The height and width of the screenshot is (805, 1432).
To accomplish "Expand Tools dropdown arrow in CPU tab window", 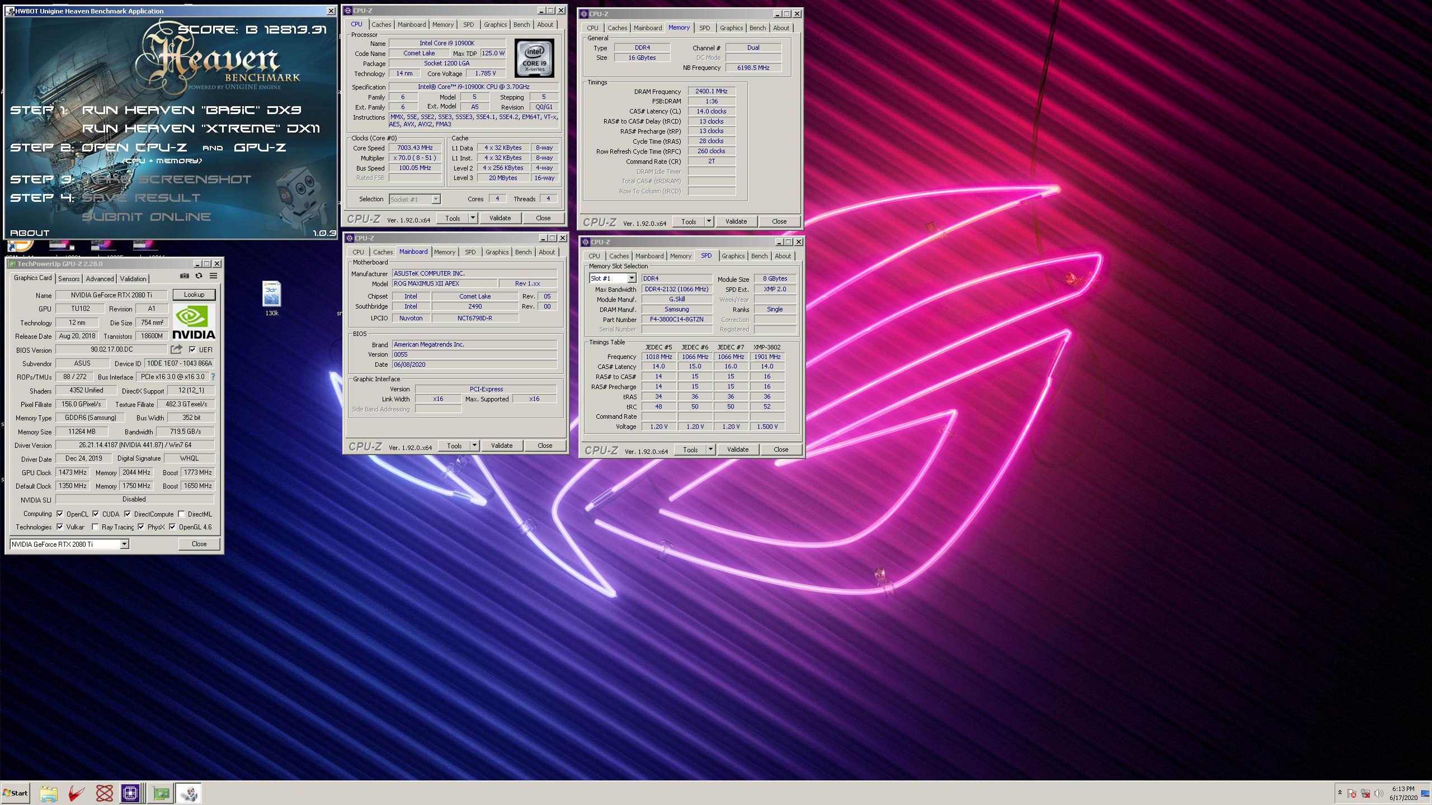I will [473, 218].
